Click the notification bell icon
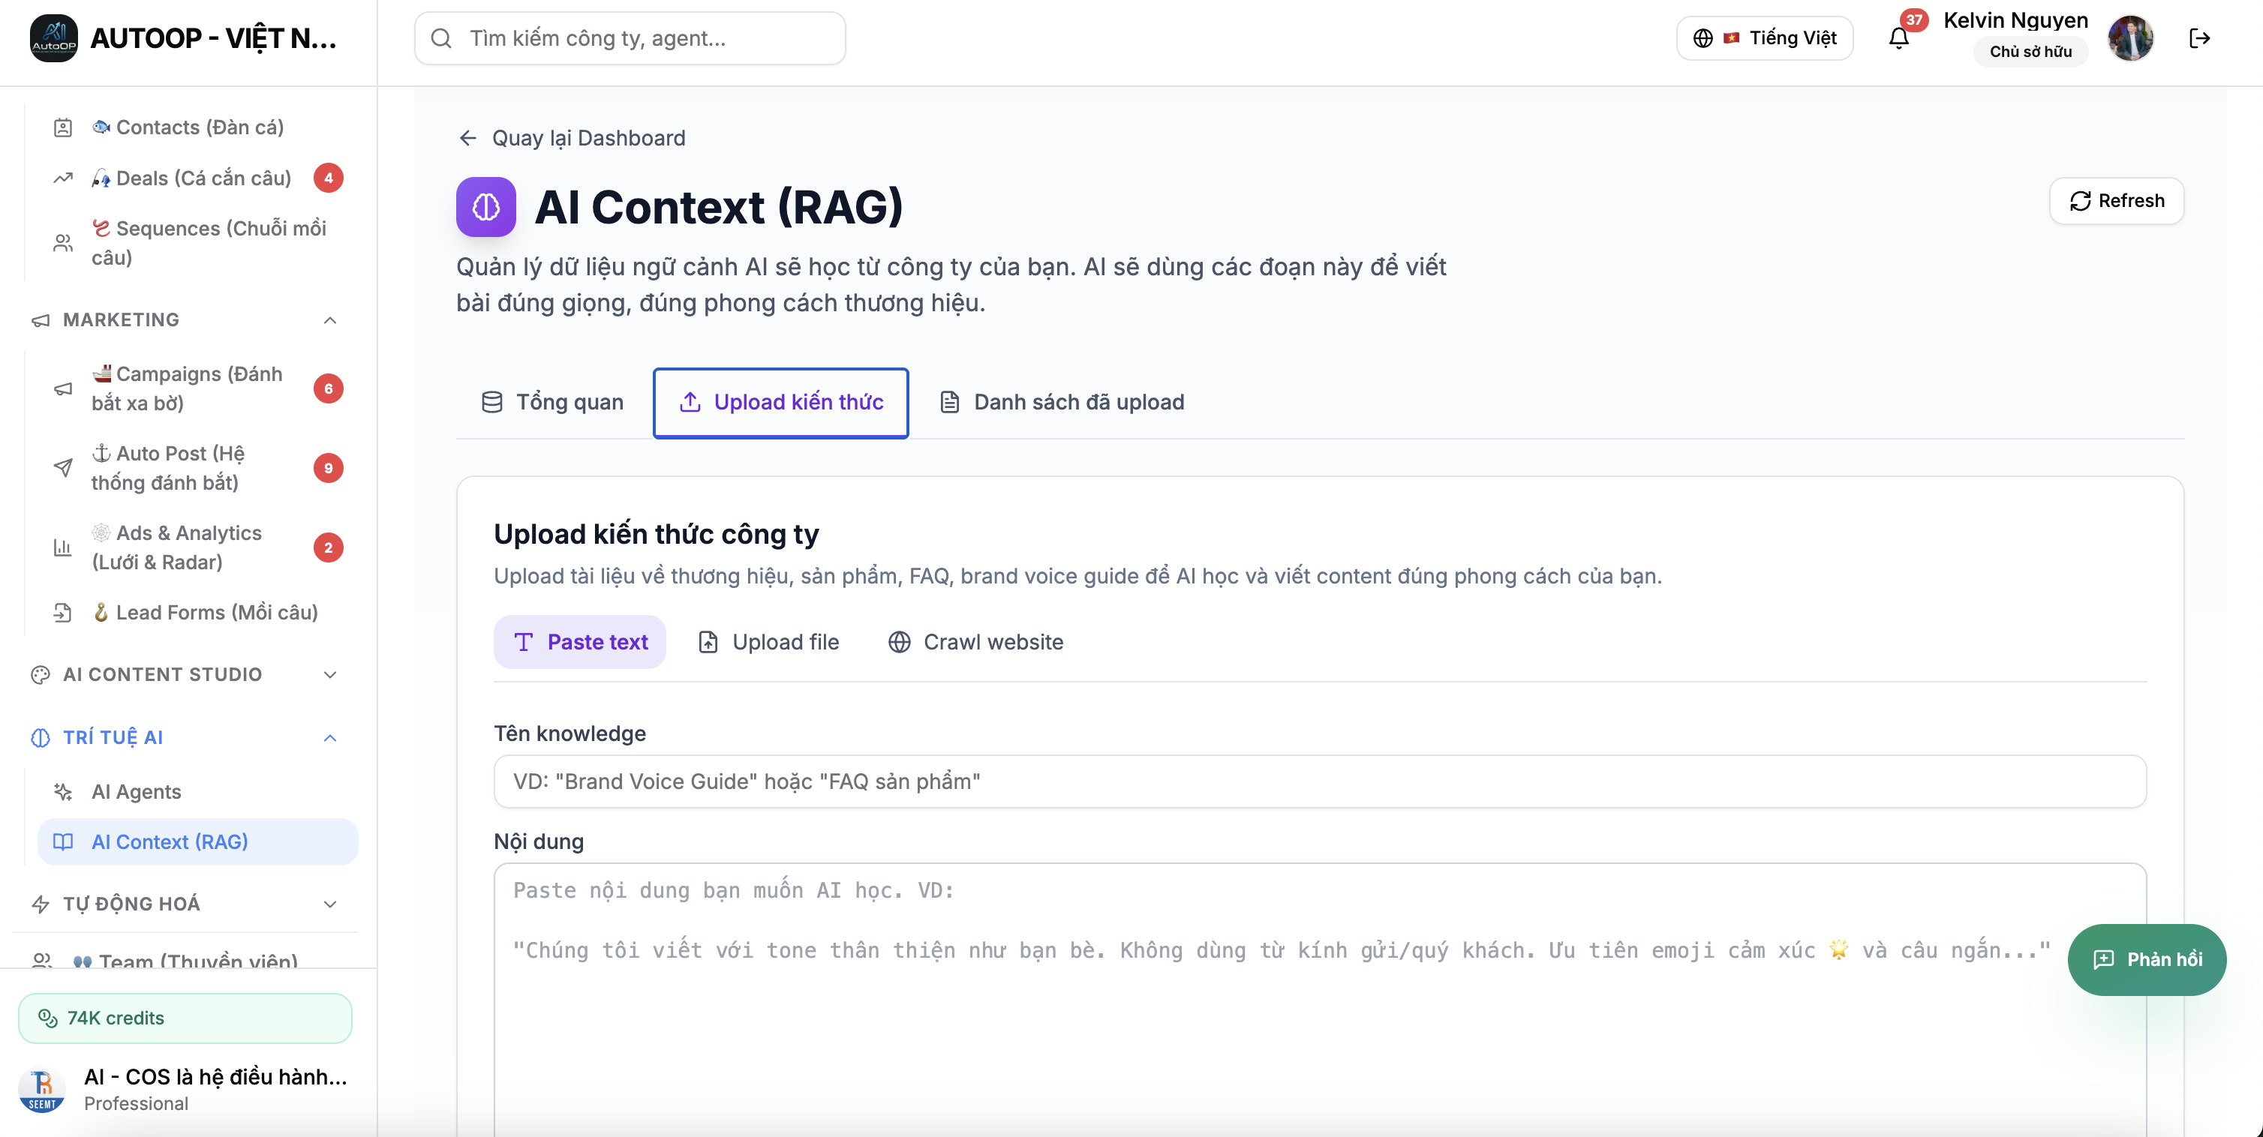This screenshot has height=1137, width=2263. coord(1898,39)
